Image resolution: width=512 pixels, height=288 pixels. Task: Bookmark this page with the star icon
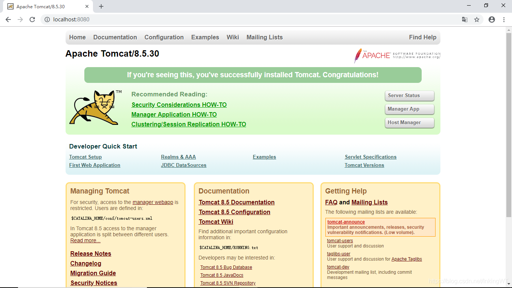click(477, 19)
